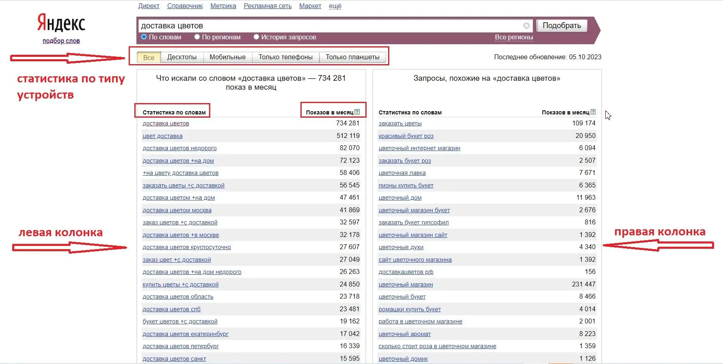Open the "цветочный аромат" query link

(405, 334)
